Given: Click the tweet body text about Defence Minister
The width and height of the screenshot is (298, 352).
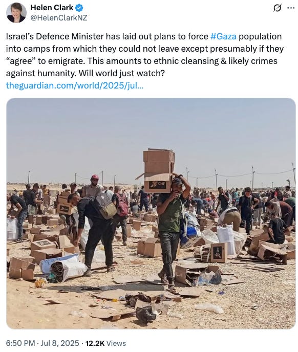Looking at the screenshot, I should coord(145,55).
